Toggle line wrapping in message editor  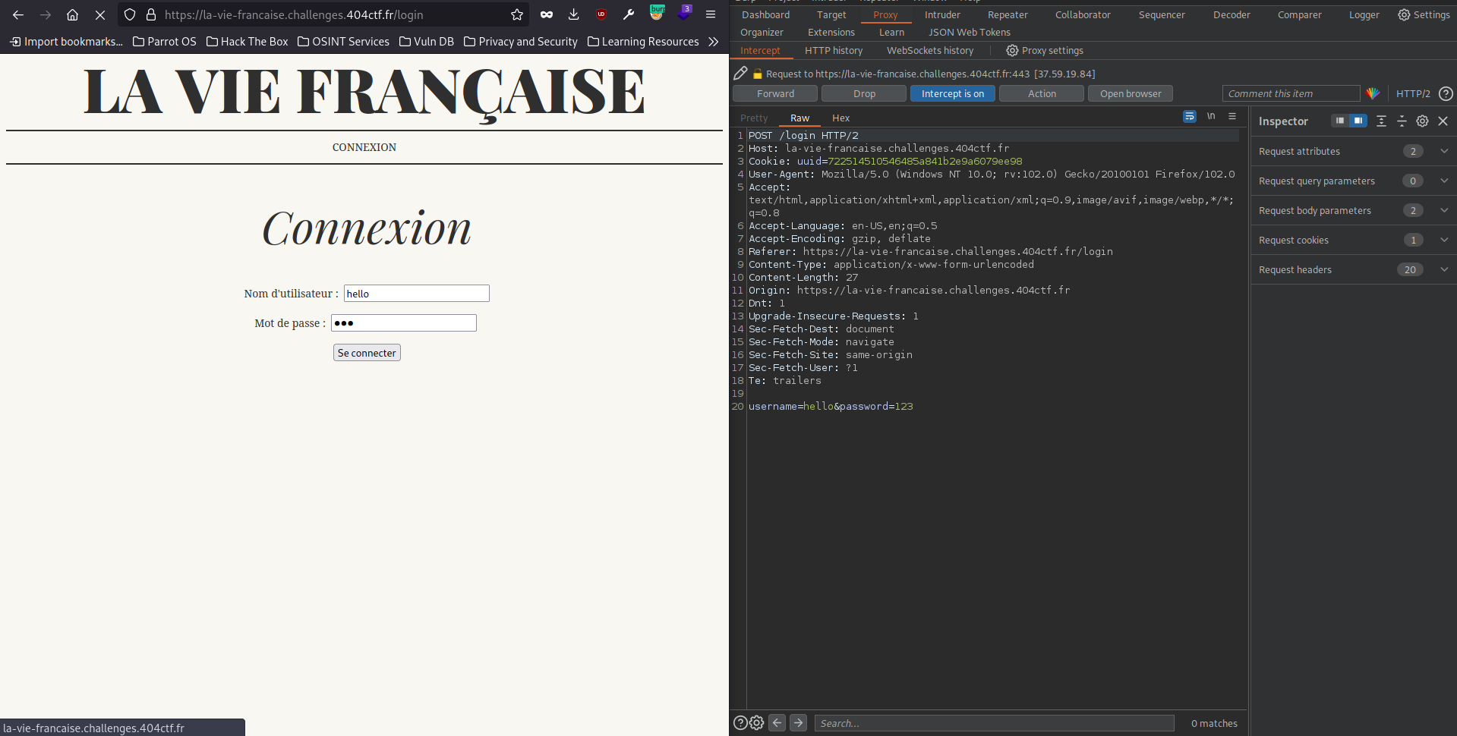1189,117
